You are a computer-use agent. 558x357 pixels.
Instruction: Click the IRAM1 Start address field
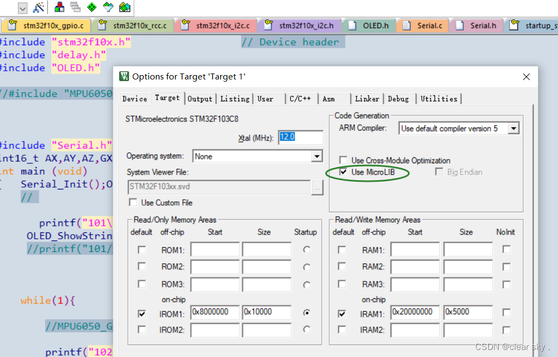(415, 312)
